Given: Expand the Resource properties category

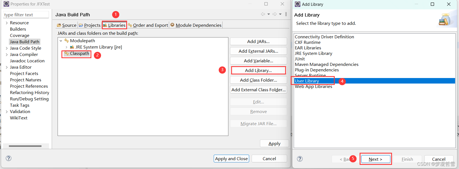Looking at the screenshot, I should 7,23.
